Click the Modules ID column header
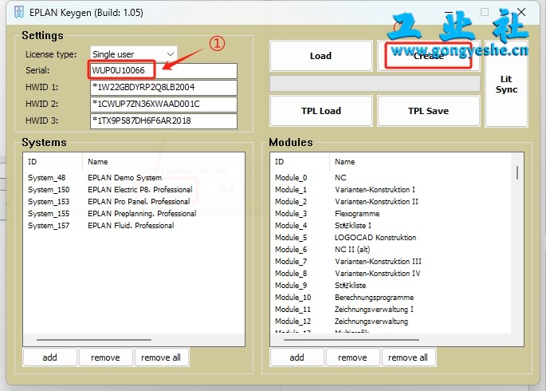 [x=300, y=162]
